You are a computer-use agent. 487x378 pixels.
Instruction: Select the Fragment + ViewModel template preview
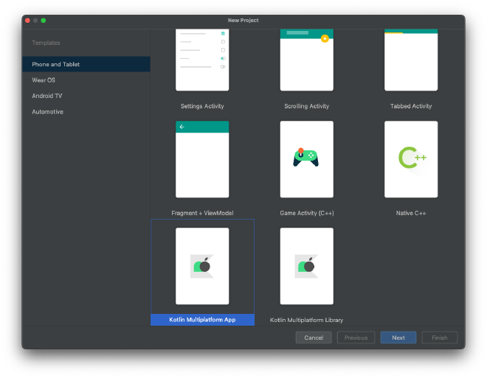pyautogui.click(x=202, y=159)
